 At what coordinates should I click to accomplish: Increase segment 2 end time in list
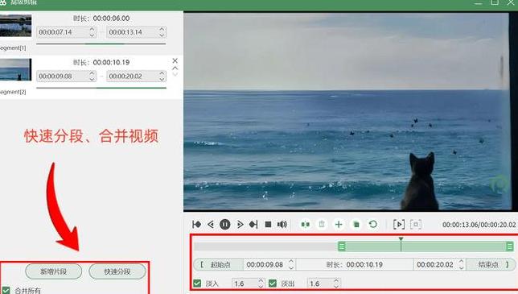tap(162, 73)
